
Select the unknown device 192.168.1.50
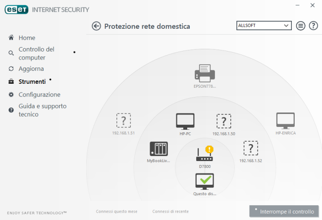(223, 121)
